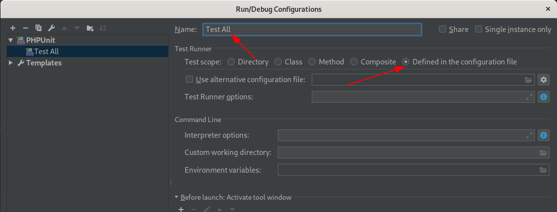
Task: Expand the Interpreter options field
Action: [x=529, y=135]
